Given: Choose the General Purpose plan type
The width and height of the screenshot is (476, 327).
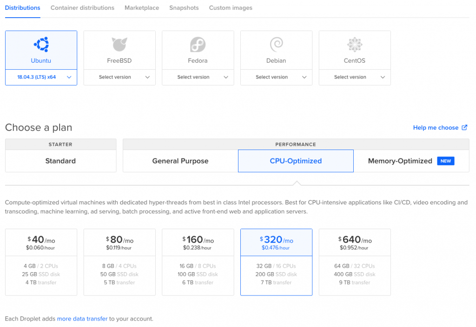Looking at the screenshot, I should [180, 161].
